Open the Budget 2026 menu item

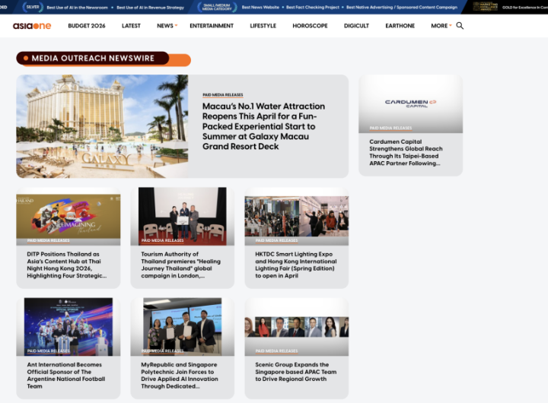87,26
